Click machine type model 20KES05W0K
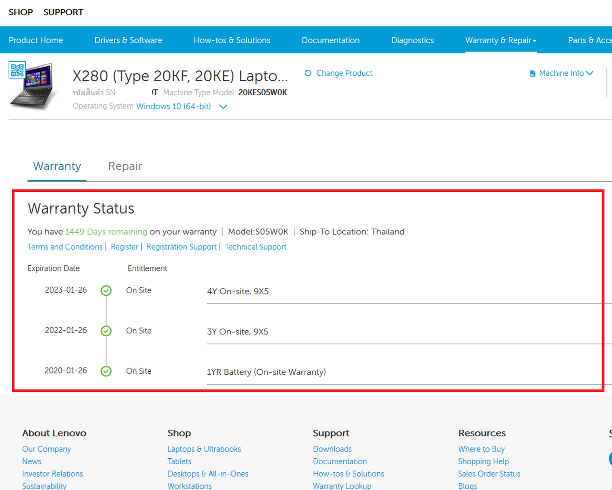Viewport: 612px width, 490px height. [x=263, y=93]
